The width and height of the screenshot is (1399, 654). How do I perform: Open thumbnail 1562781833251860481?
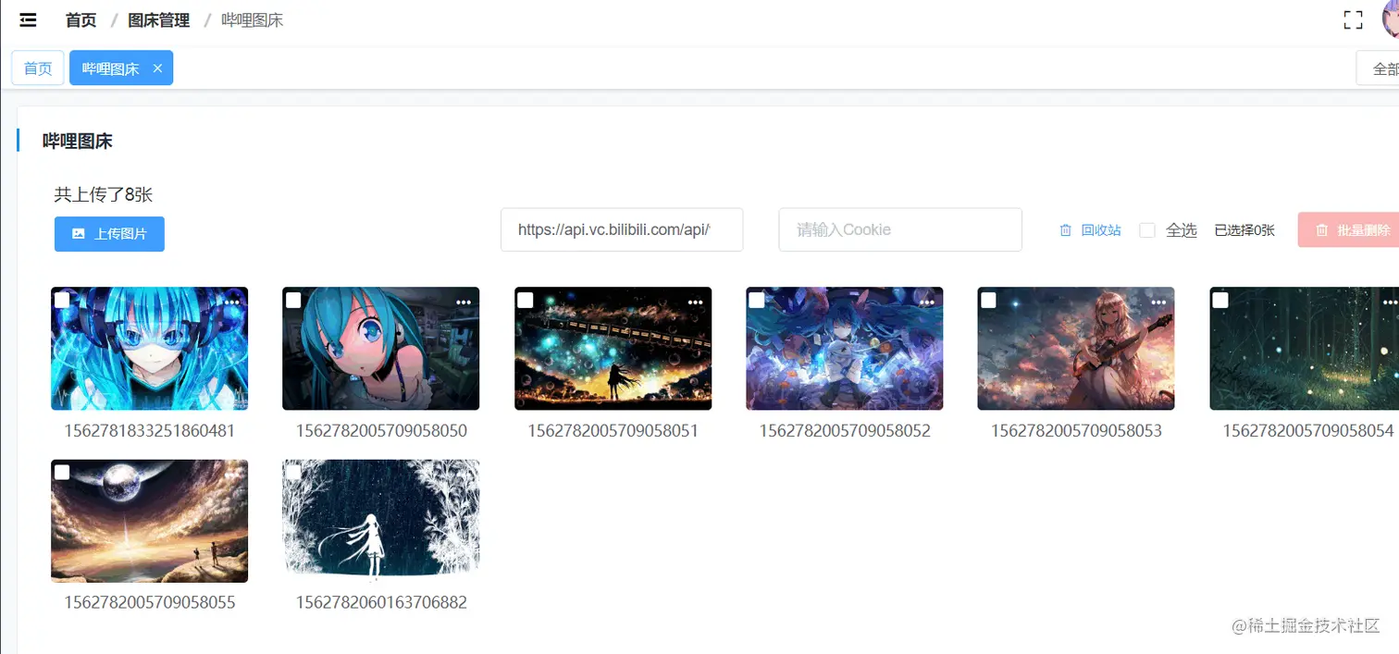point(149,349)
